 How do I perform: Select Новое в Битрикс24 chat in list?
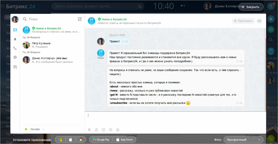52,30
